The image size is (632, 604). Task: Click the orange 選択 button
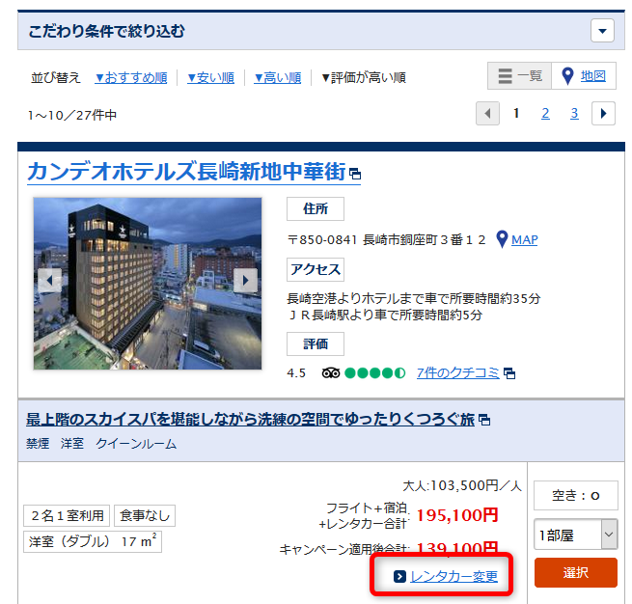(576, 572)
